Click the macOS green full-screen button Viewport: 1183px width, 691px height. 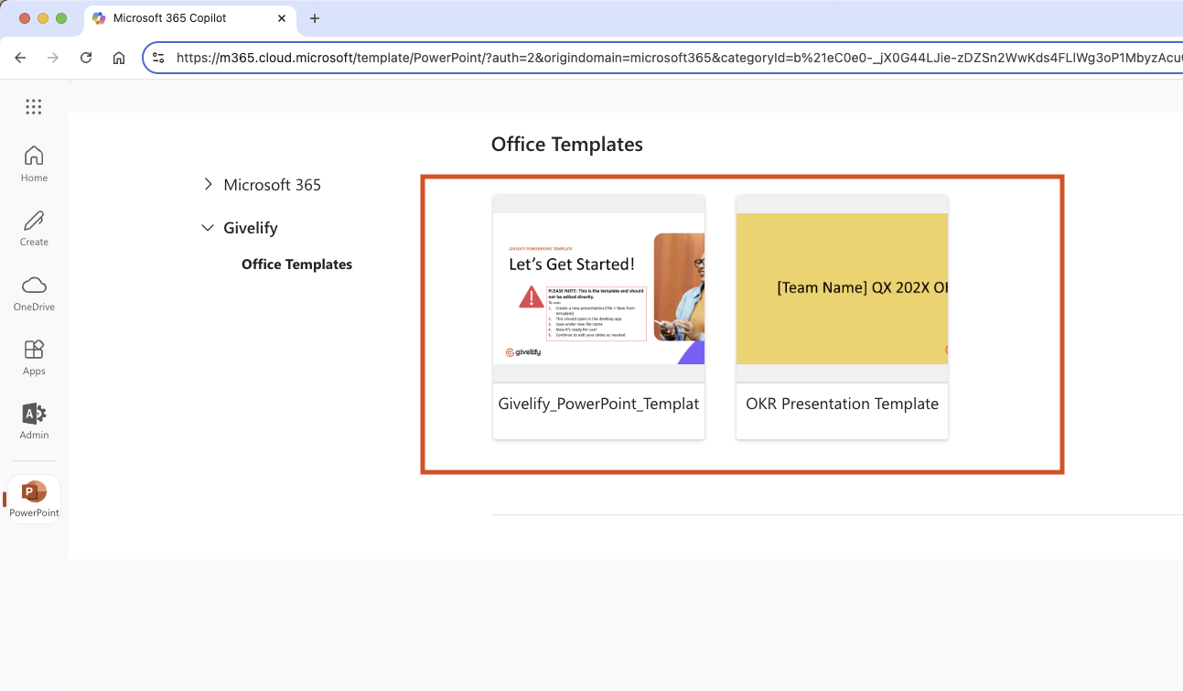(x=61, y=18)
